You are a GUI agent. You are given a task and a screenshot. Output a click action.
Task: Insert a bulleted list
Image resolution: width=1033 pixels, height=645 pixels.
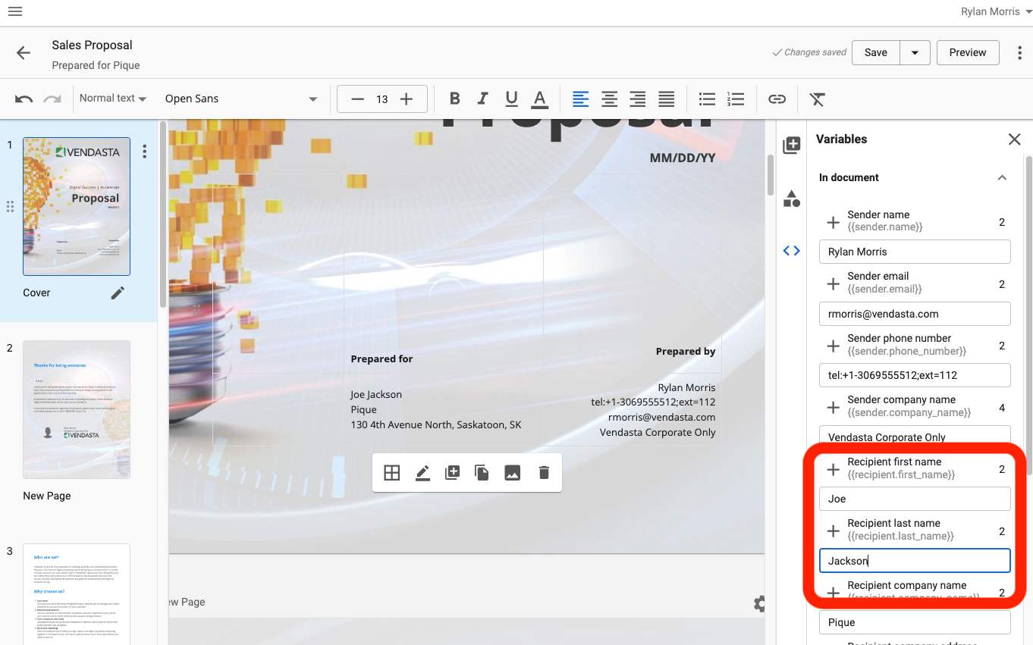(x=707, y=99)
